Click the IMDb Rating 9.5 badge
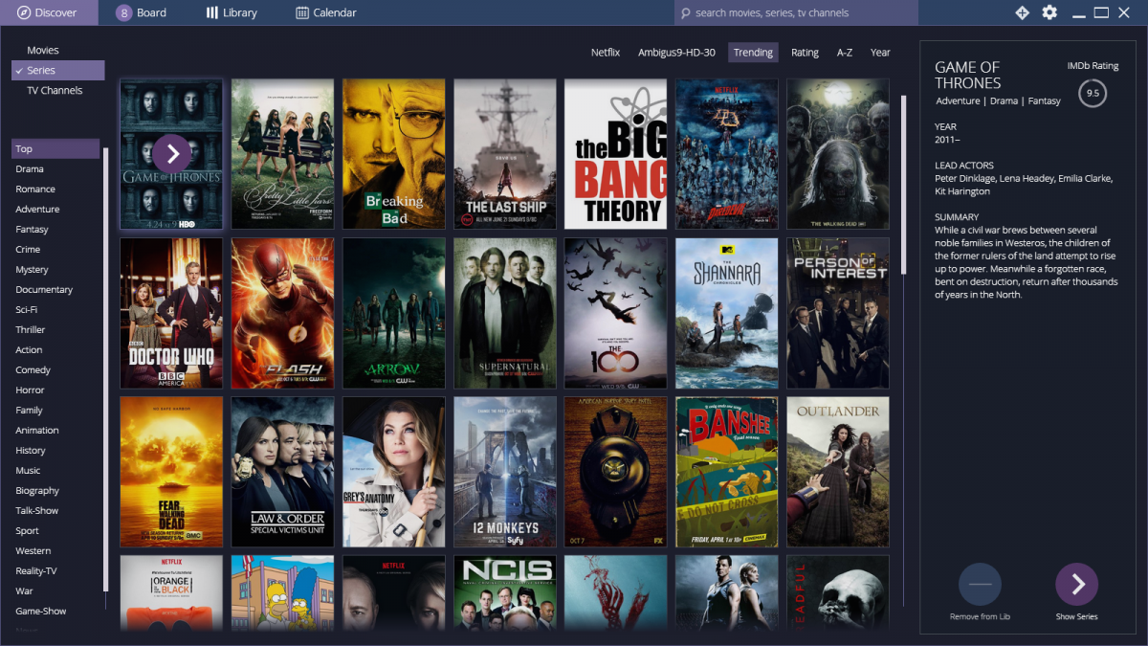The height and width of the screenshot is (646, 1148). click(1092, 94)
